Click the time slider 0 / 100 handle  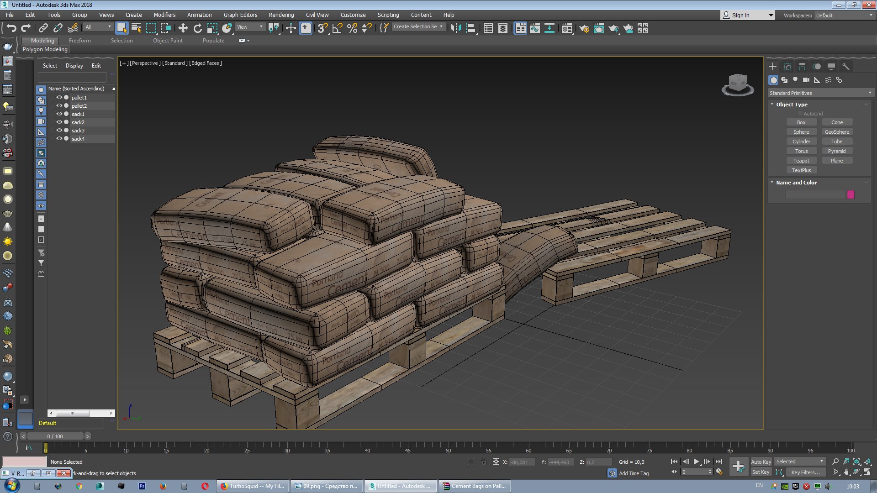(x=55, y=436)
